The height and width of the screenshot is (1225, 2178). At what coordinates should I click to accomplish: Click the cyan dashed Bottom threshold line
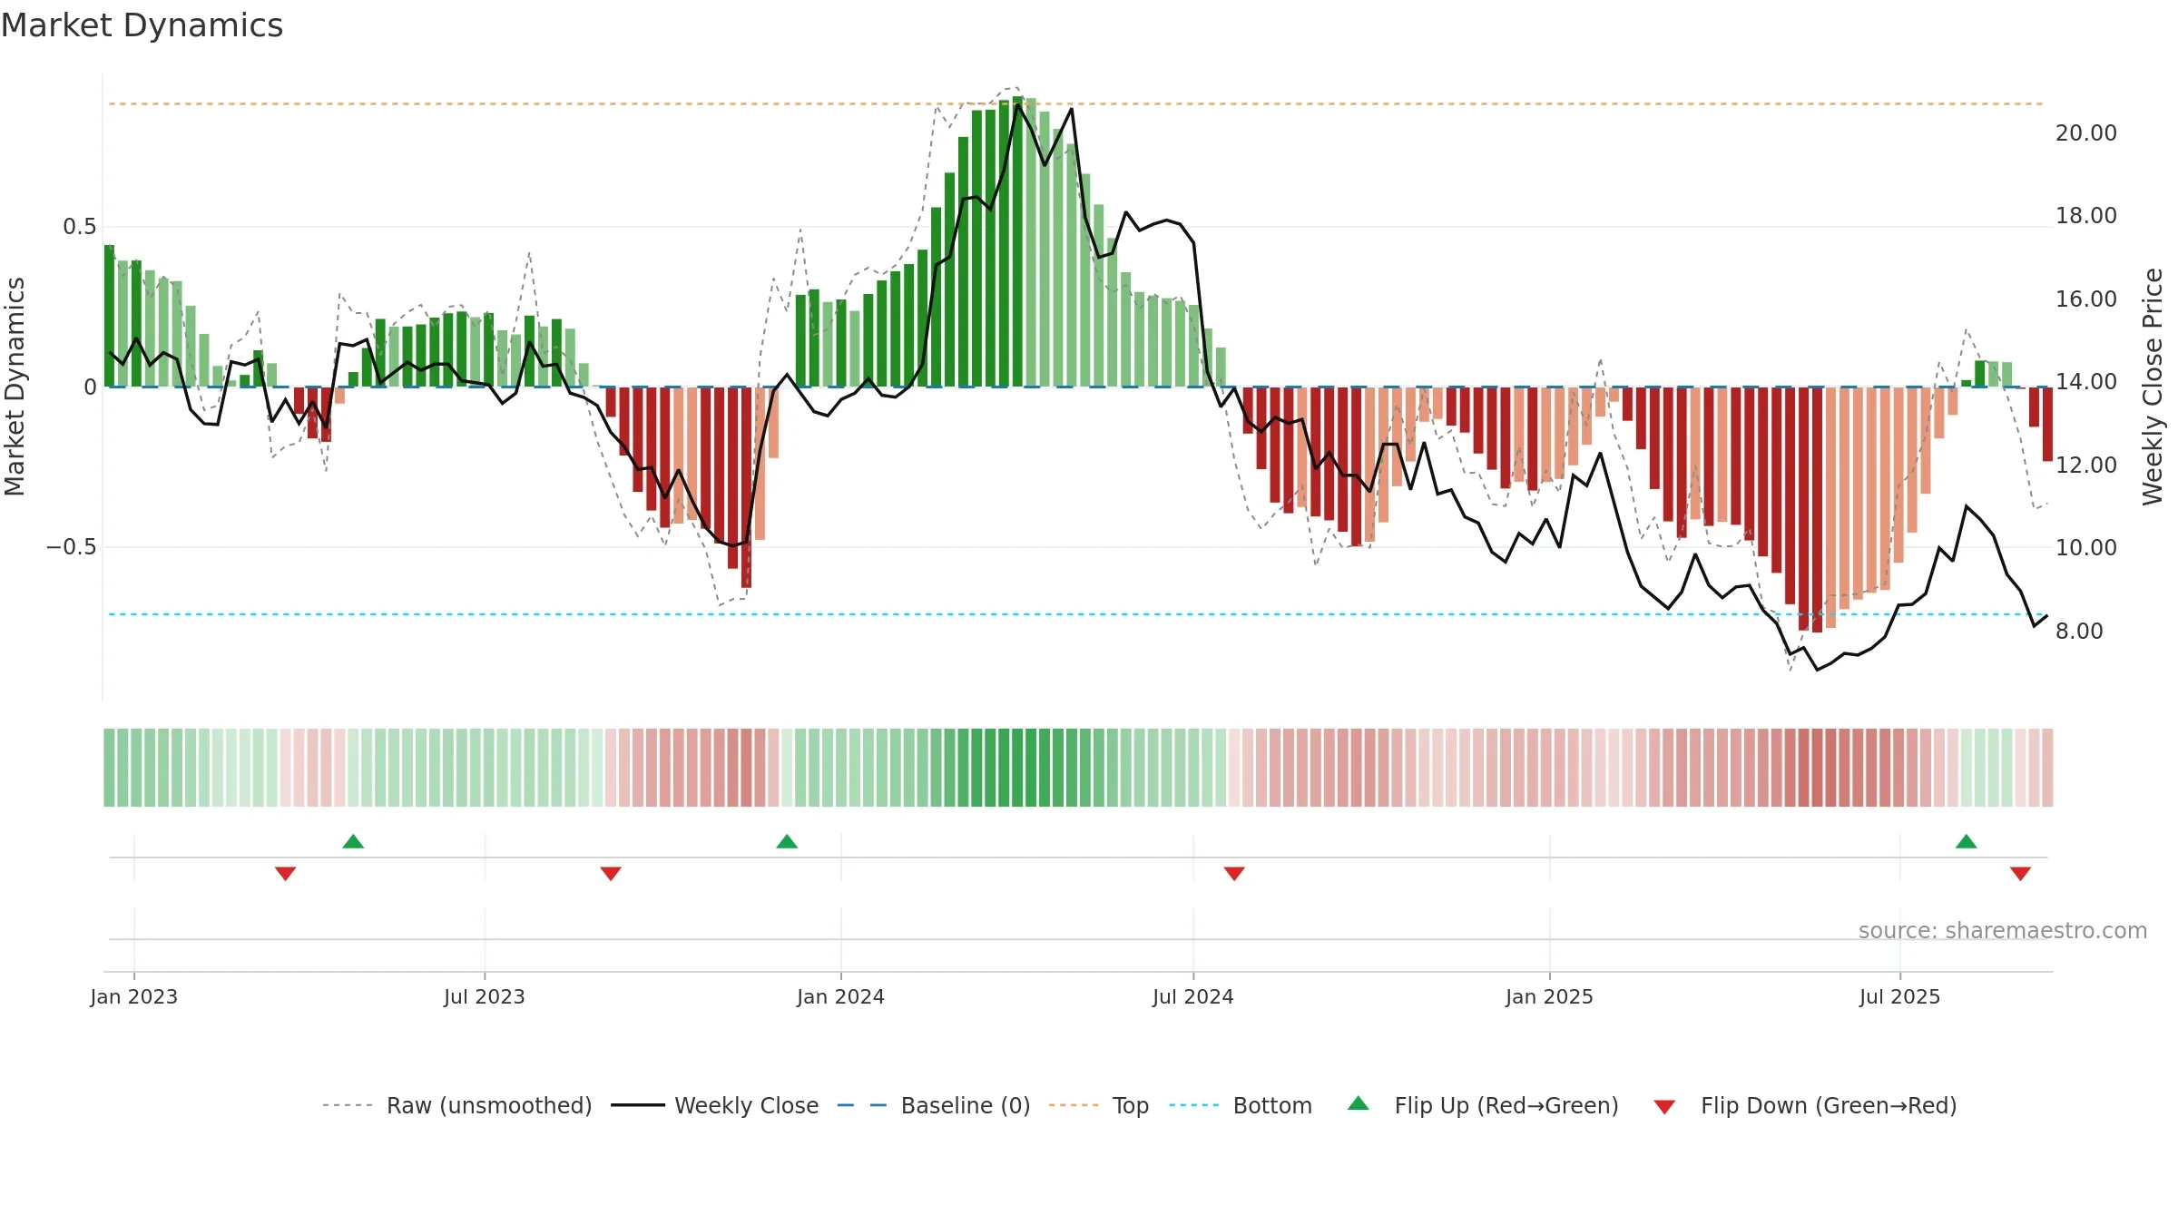coord(1076,614)
